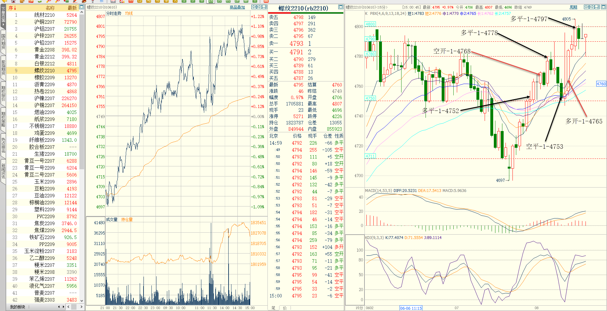Click 买一 price 4791 in order book
This screenshot has height=311, width=607.
(297, 52)
